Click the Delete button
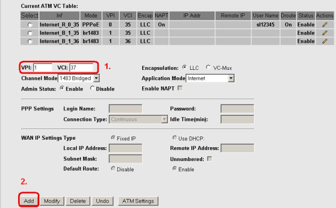 pos(78,201)
